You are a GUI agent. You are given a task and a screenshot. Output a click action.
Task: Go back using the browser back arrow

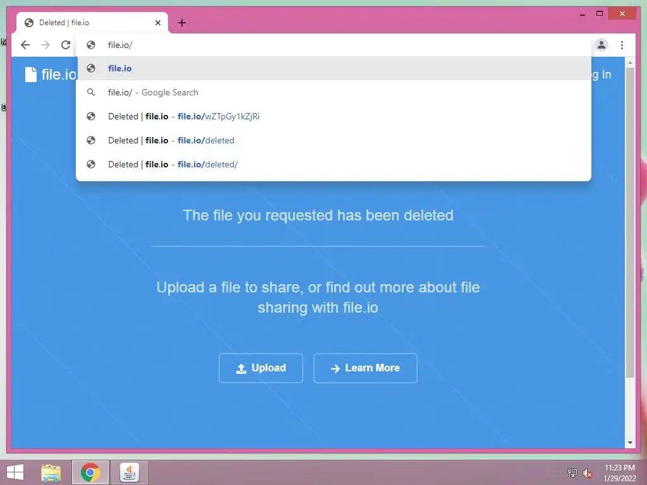(25, 45)
